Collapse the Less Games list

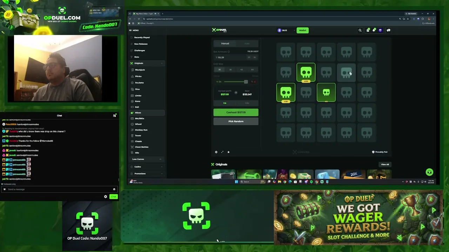click(x=160, y=159)
